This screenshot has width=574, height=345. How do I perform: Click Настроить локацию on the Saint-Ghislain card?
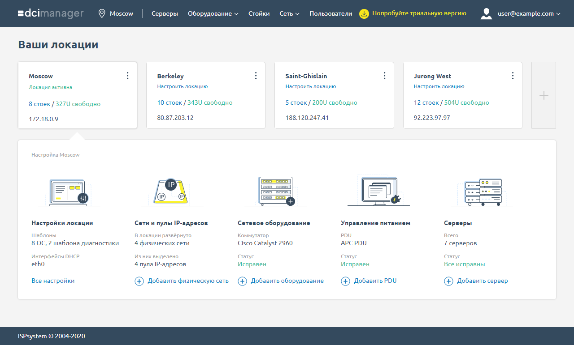[x=311, y=86]
